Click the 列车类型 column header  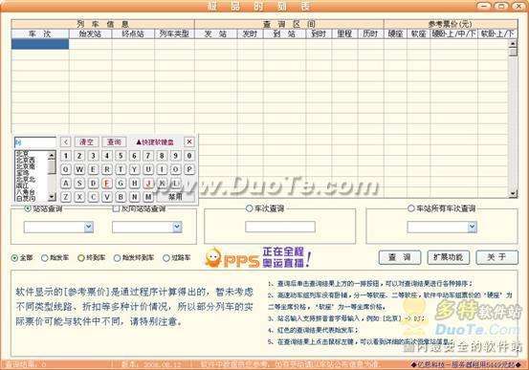pyautogui.click(x=174, y=34)
